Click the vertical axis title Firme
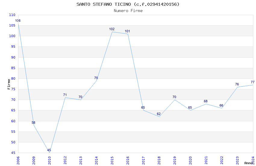Viewport: 256px width, 166px height. click(9, 84)
